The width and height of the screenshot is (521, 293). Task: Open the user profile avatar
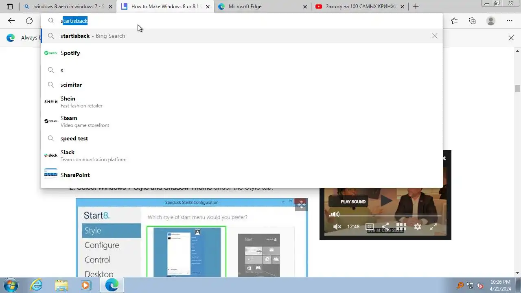491,21
